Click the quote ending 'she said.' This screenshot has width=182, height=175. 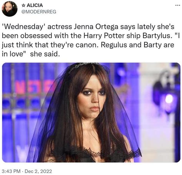pyautogui.click(x=45, y=54)
